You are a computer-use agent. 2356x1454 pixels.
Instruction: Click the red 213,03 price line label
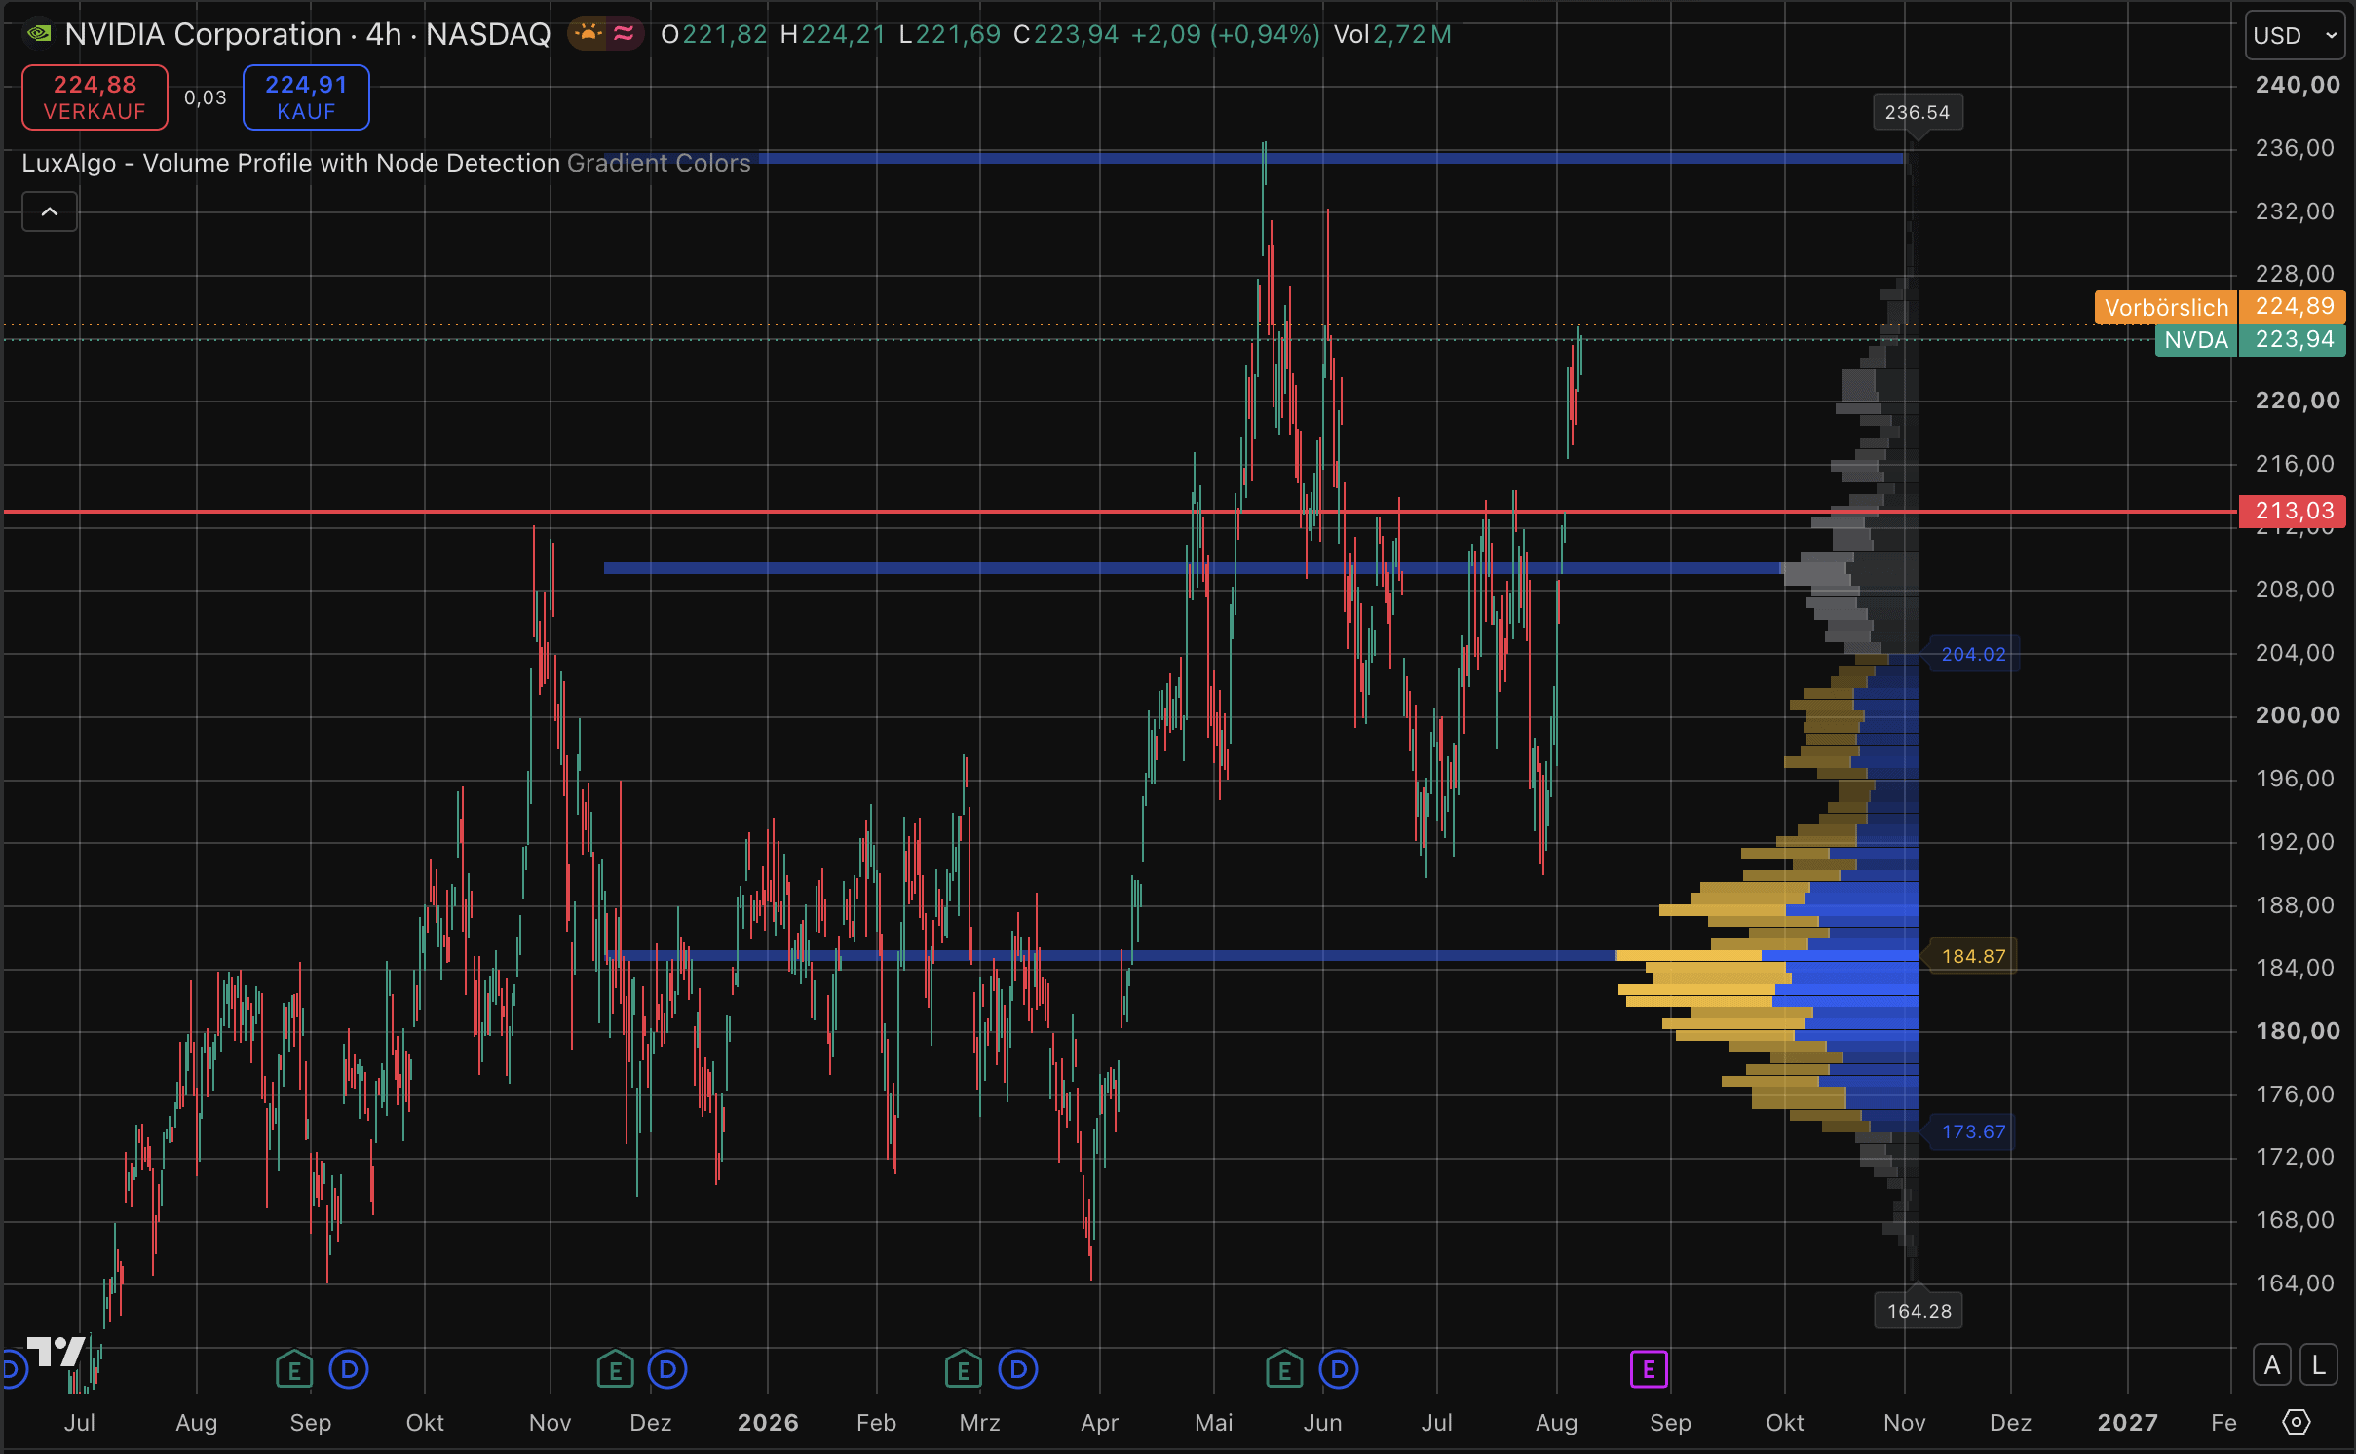tap(2293, 511)
